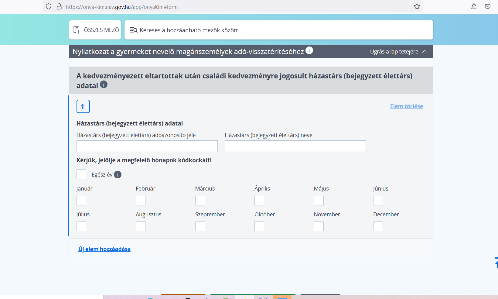The width and height of the screenshot is (498, 299).
Task: Open the site security shield icon
Action: coord(49,7)
